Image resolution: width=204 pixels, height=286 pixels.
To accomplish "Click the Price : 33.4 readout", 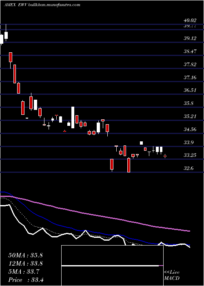I will [x=26, y=279].
